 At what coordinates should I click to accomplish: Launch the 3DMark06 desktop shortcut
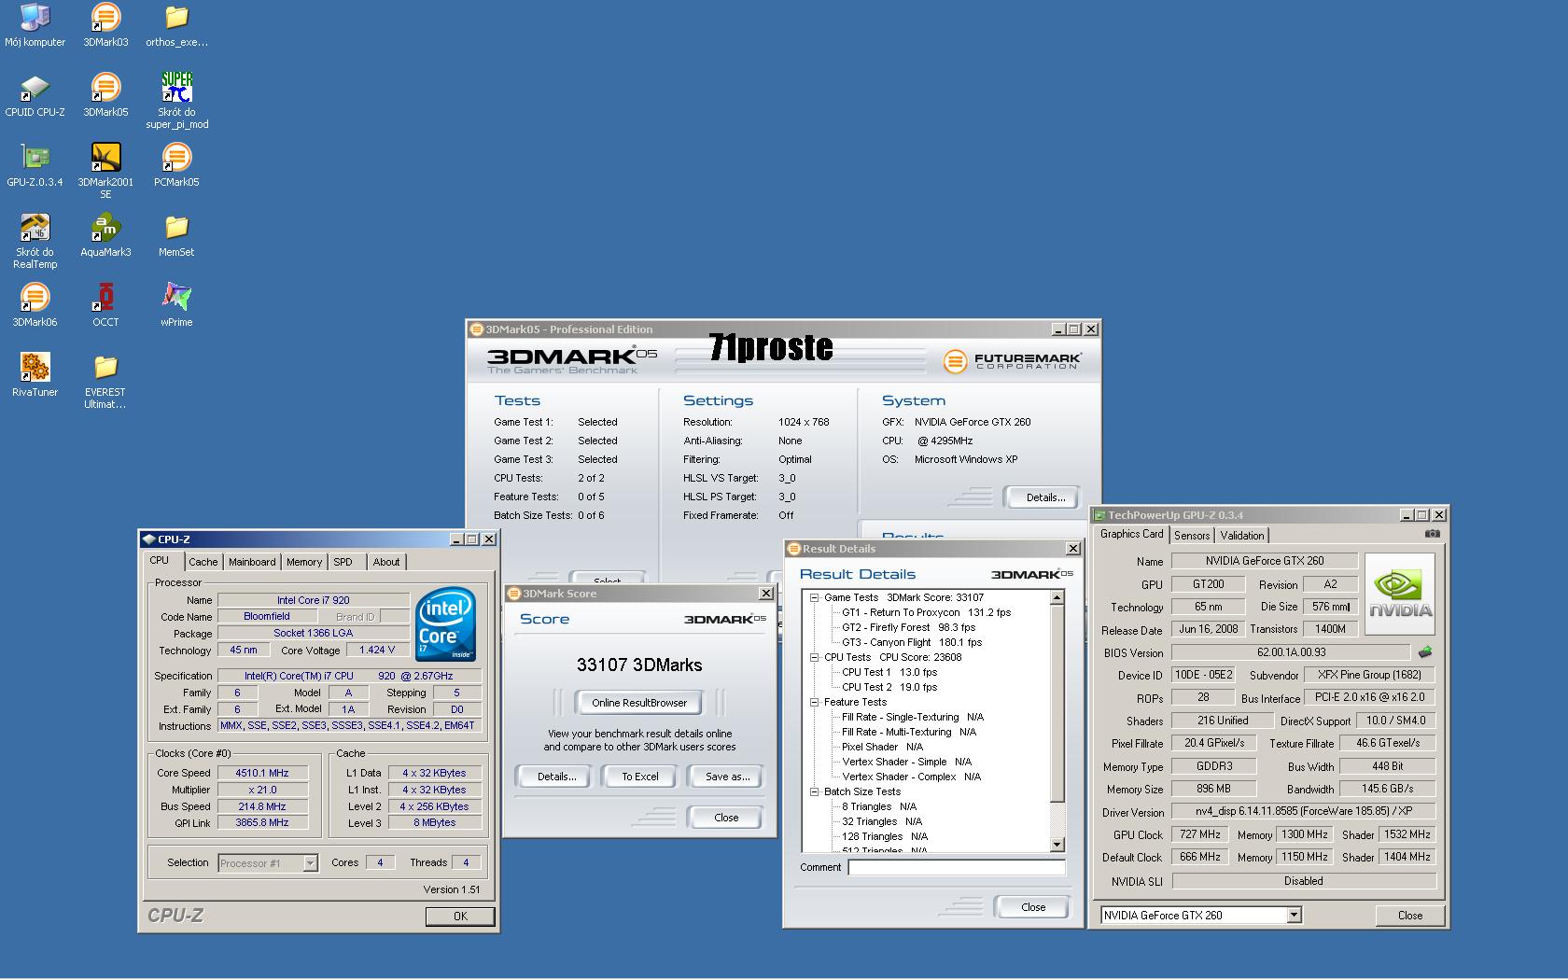pos(35,305)
